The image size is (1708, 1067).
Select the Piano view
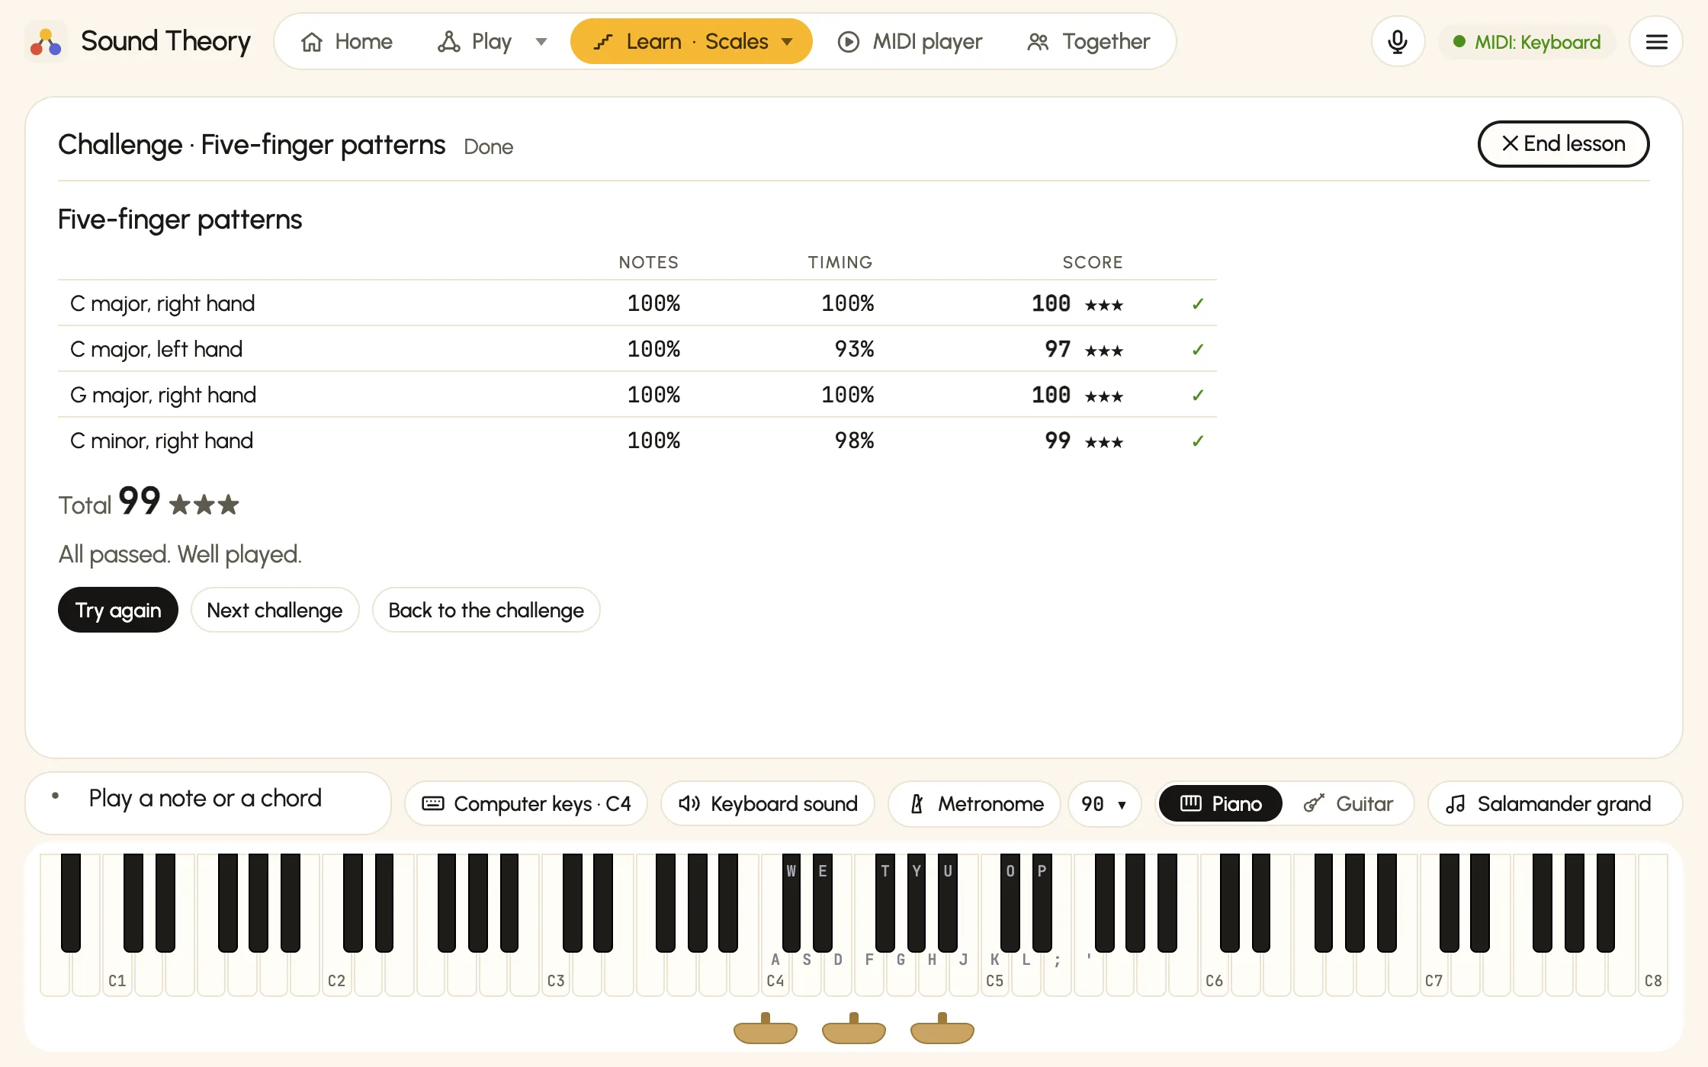coord(1220,803)
